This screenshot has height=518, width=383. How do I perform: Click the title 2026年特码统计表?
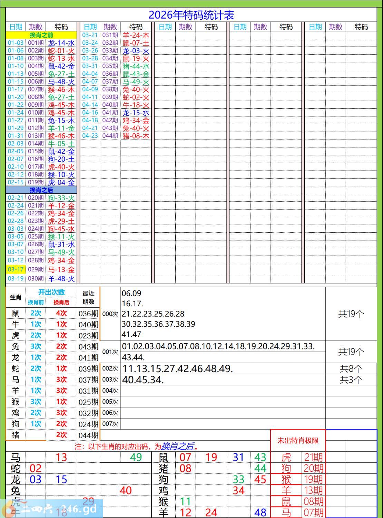click(x=191, y=15)
